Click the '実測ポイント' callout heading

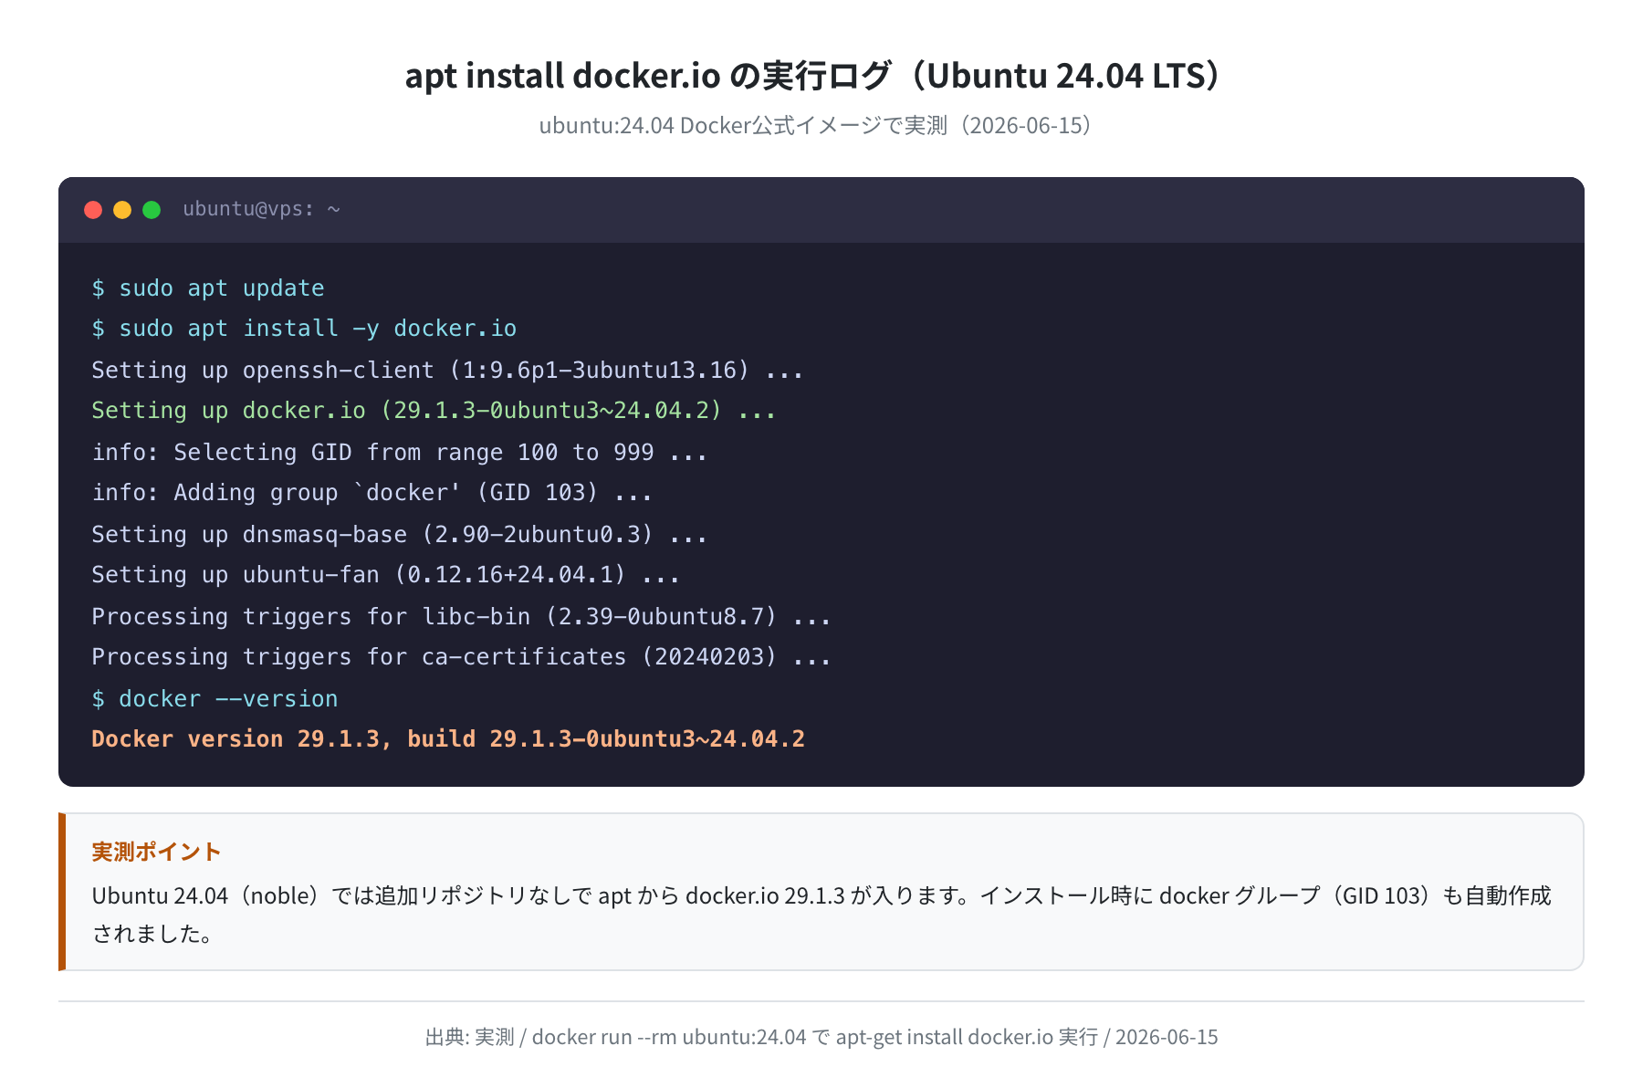tap(156, 852)
